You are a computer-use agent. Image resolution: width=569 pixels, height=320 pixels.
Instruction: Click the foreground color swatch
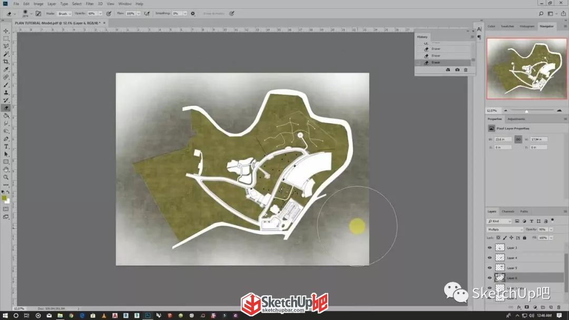point(4,198)
